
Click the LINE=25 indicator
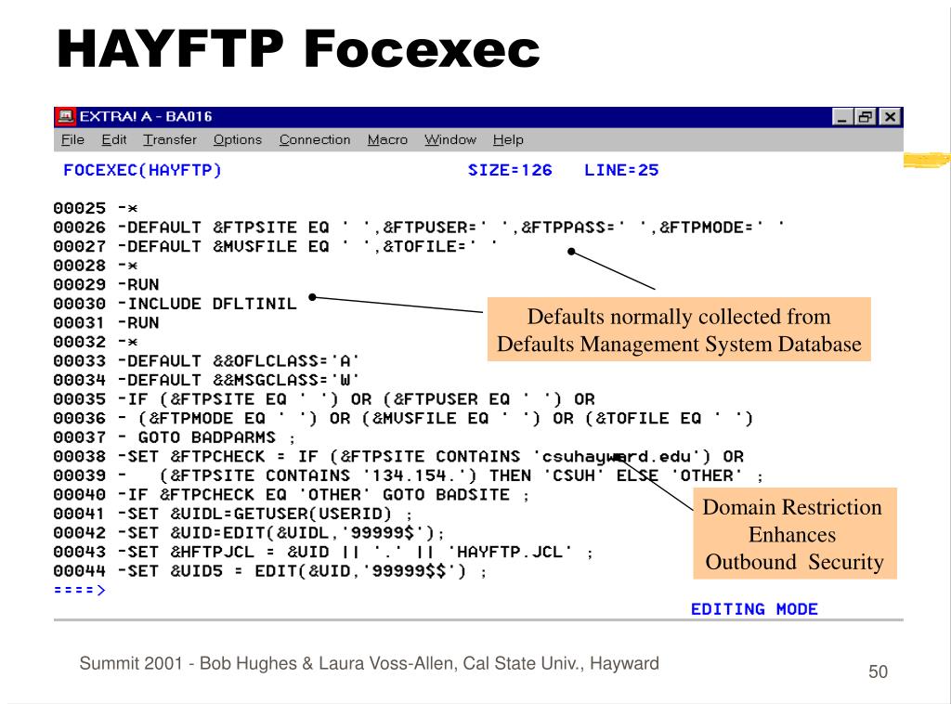coord(621,170)
